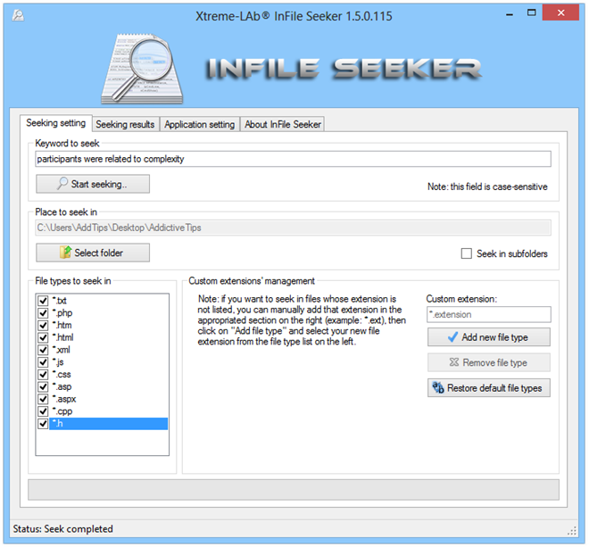Uncheck the *.aspx file type
Screen dimensions: 589x547
pyautogui.click(x=43, y=399)
